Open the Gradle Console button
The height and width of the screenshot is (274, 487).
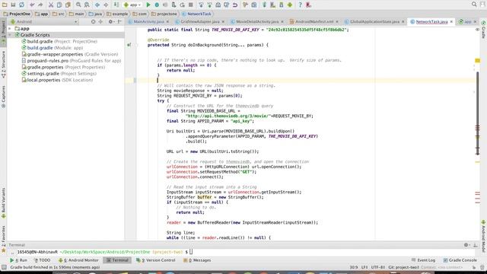460,260
